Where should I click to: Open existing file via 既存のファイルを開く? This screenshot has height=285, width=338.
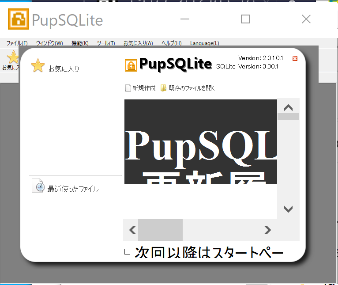(x=192, y=88)
